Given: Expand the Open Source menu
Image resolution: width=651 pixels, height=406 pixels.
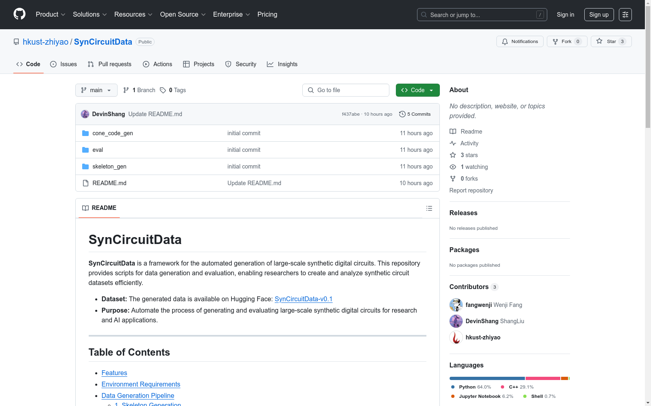Looking at the screenshot, I should click(183, 15).
